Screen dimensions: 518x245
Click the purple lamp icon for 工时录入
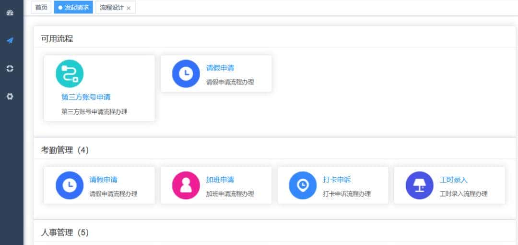[420, 185]
